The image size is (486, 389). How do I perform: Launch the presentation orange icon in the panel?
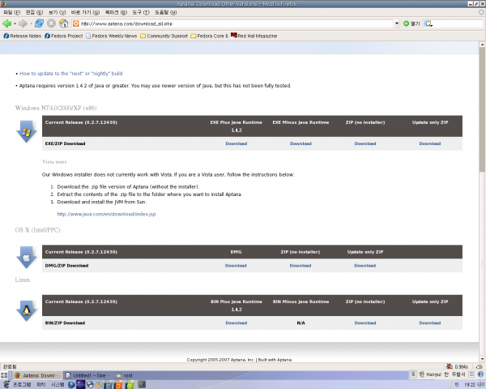coord(119,385)
